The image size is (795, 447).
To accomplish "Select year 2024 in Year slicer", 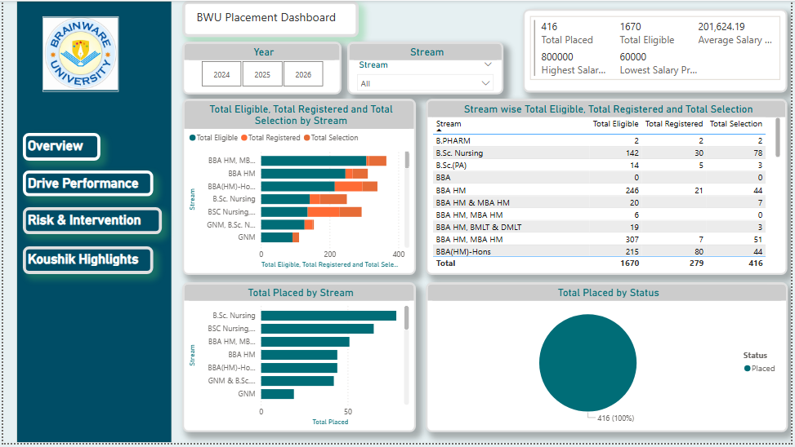I will [x=221, y=74].
